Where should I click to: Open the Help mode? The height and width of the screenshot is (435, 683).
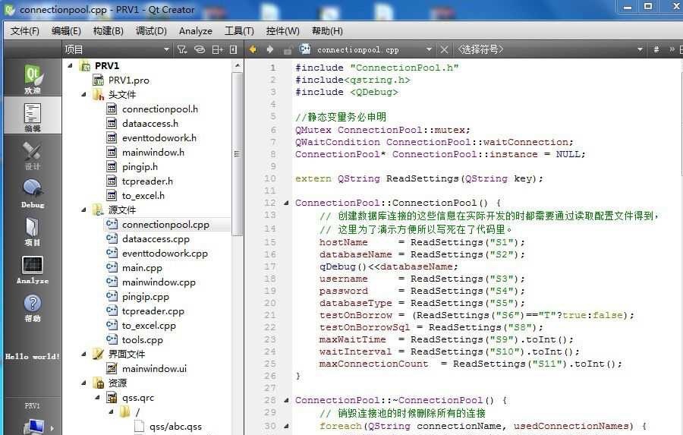tap(32, 307)
